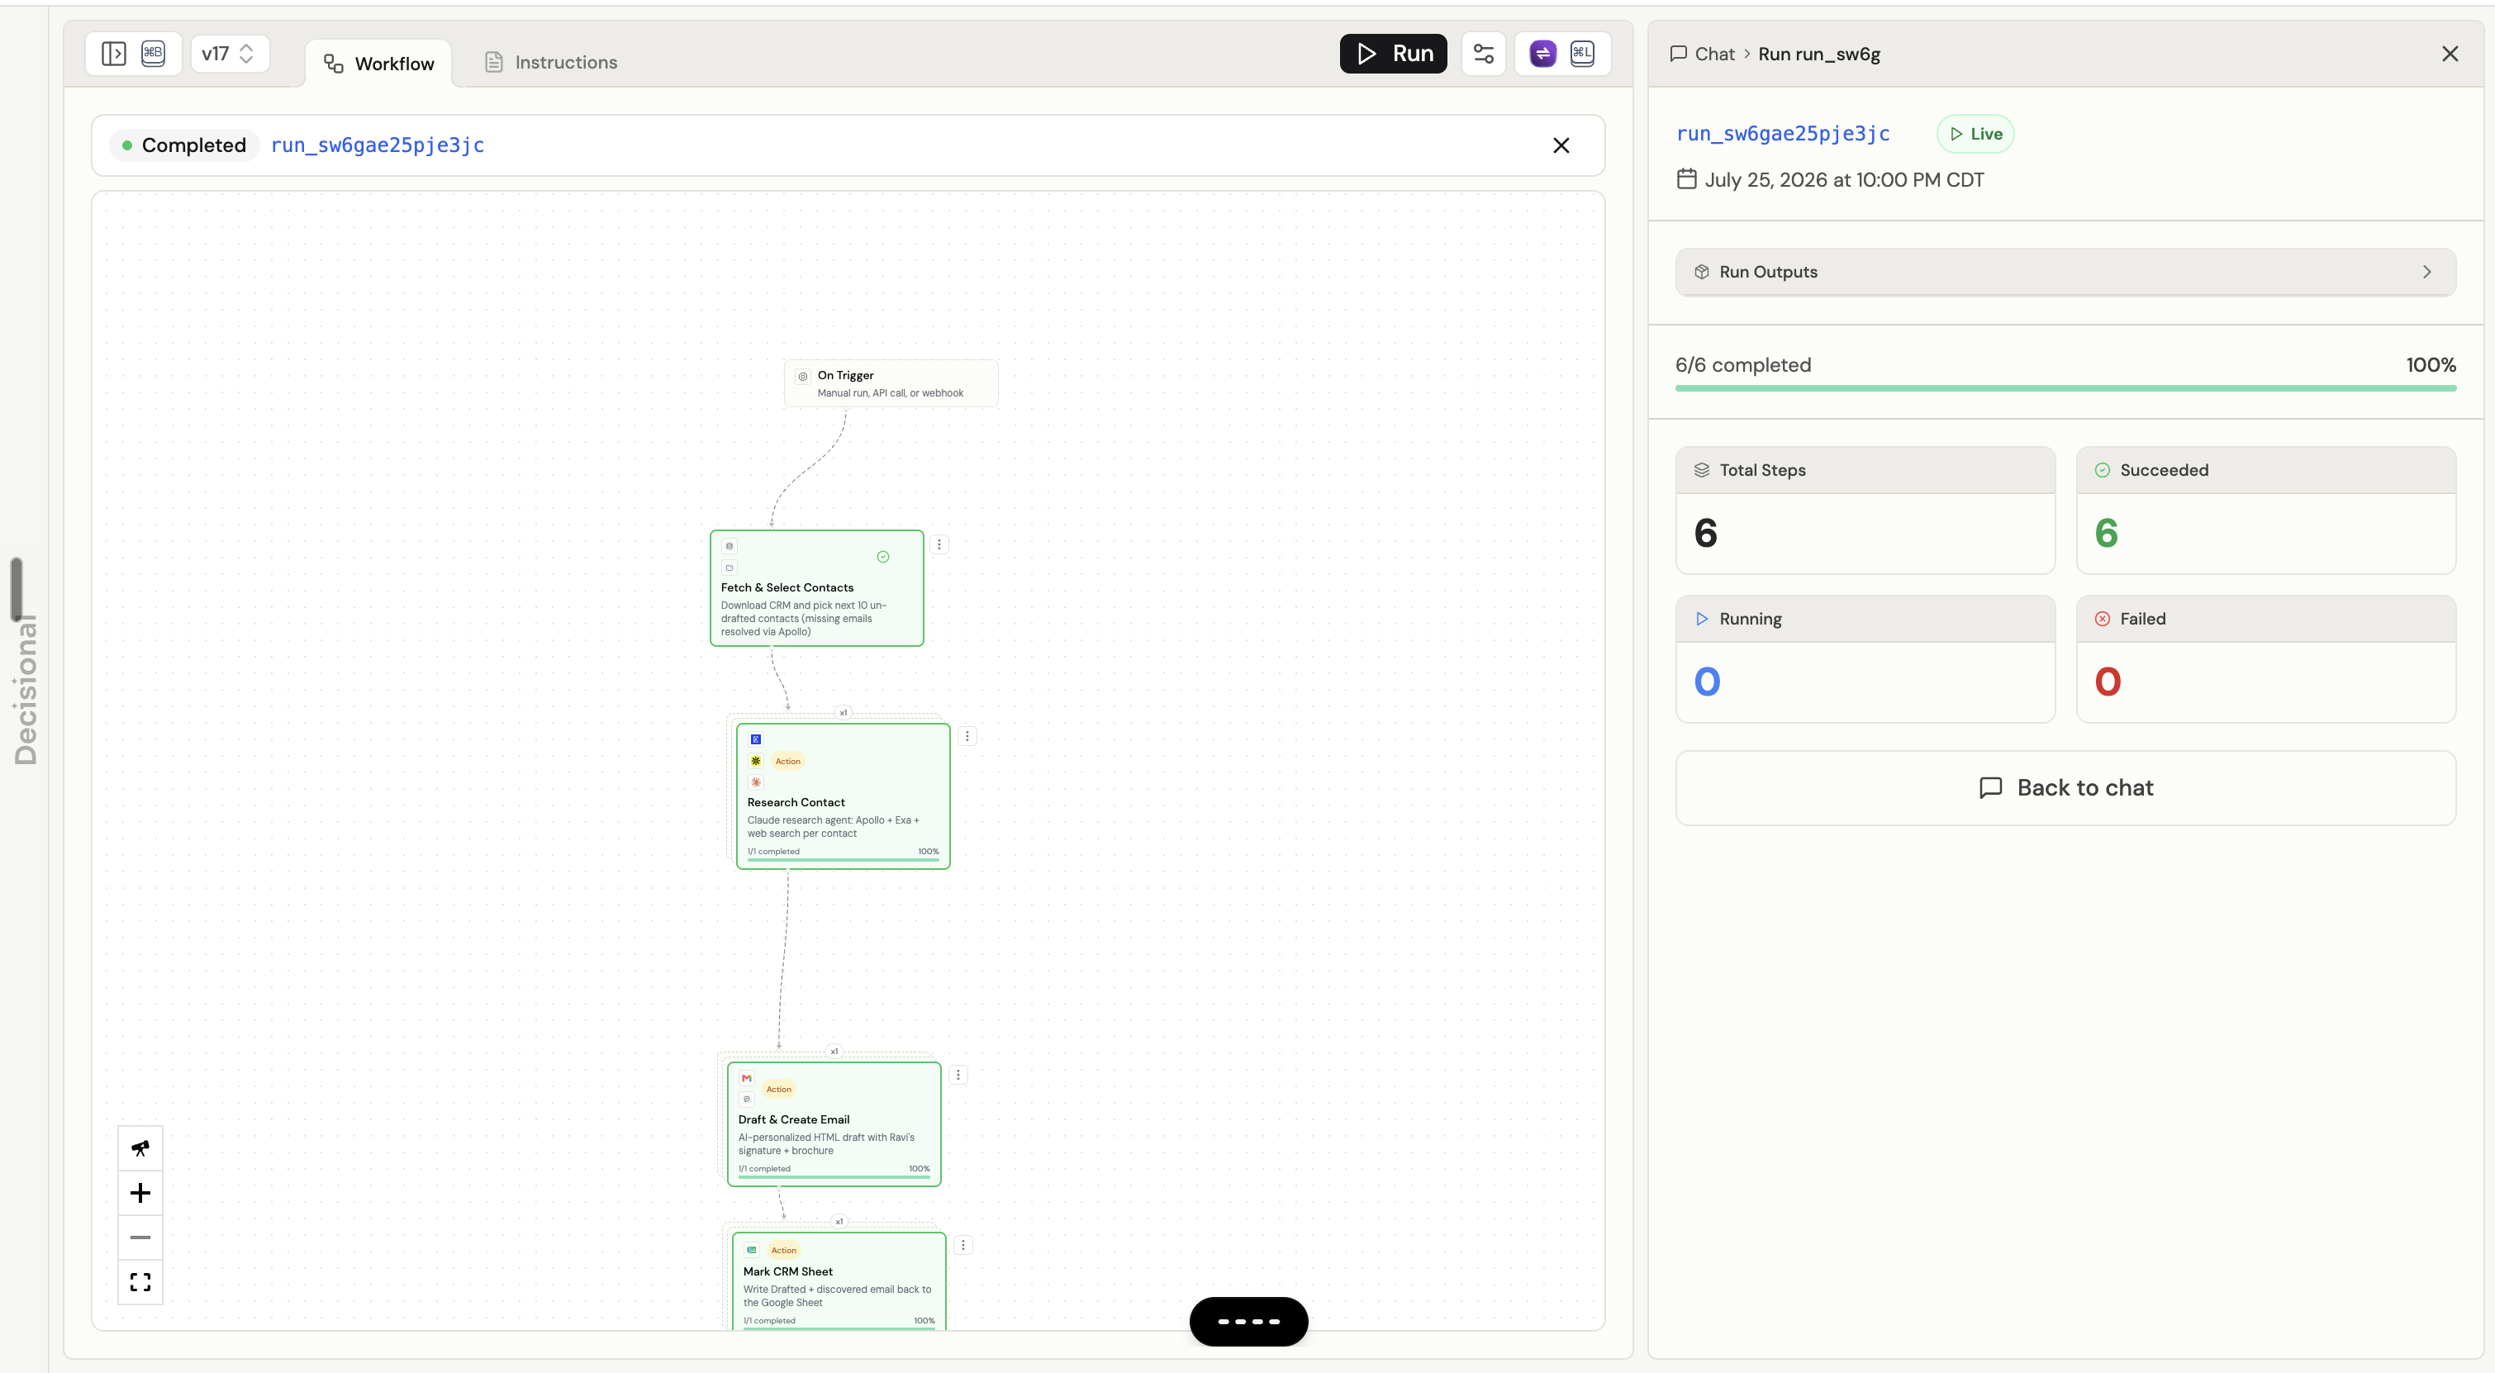Toggle the Live badge
The height and width of the screenshot is (1373, 2495).
tap(1976, 134)
